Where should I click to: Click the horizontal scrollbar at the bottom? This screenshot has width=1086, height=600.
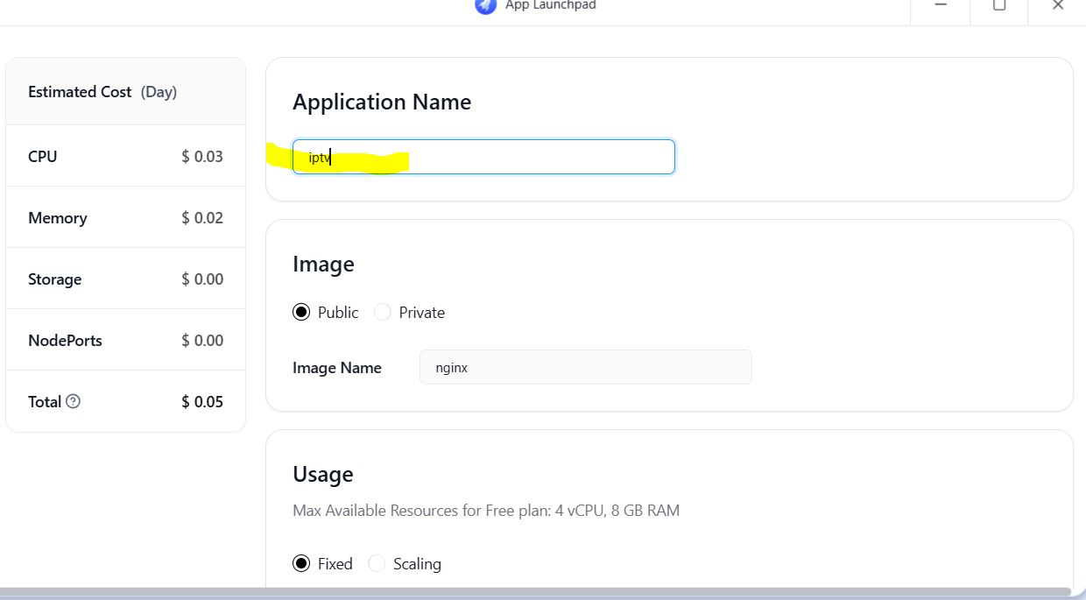(534, 593)
